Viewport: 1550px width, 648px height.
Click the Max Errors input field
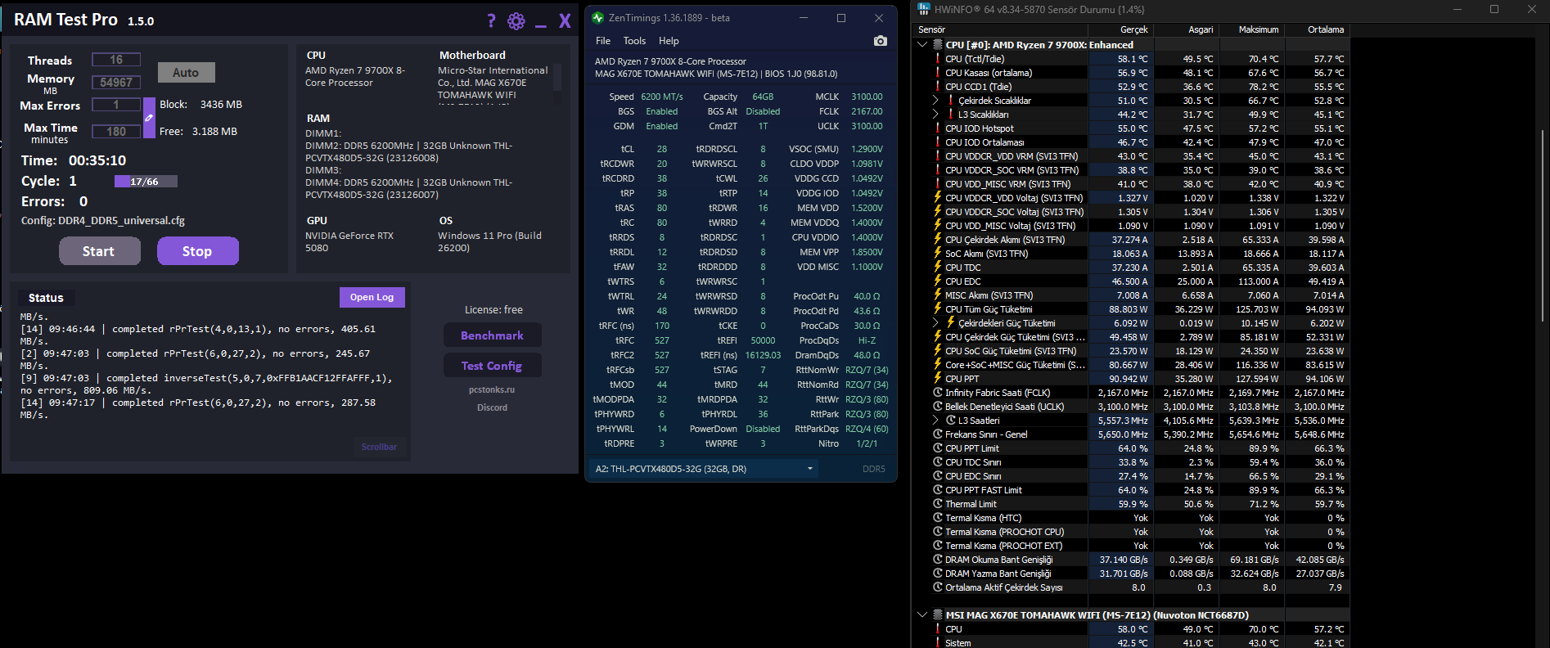116,105
